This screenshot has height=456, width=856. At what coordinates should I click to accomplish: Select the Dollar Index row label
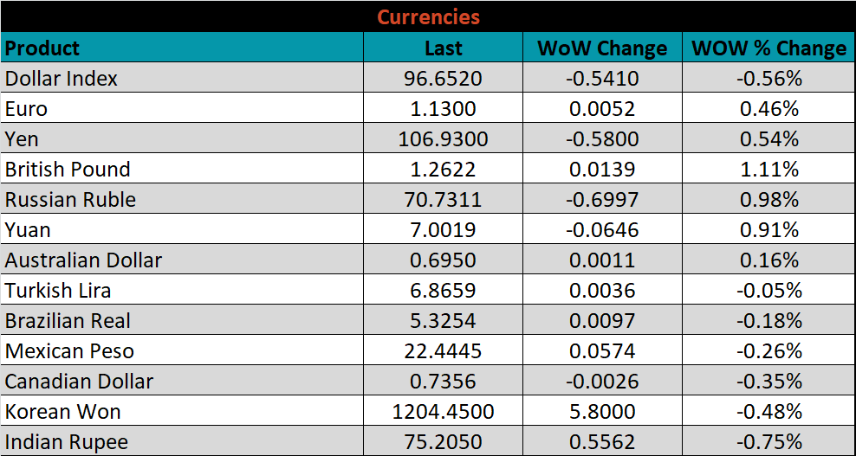(62, 79)
